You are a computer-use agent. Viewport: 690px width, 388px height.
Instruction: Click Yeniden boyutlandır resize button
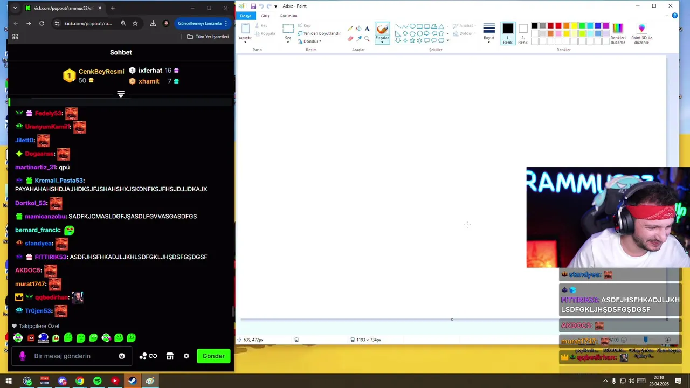coord(319,33)
